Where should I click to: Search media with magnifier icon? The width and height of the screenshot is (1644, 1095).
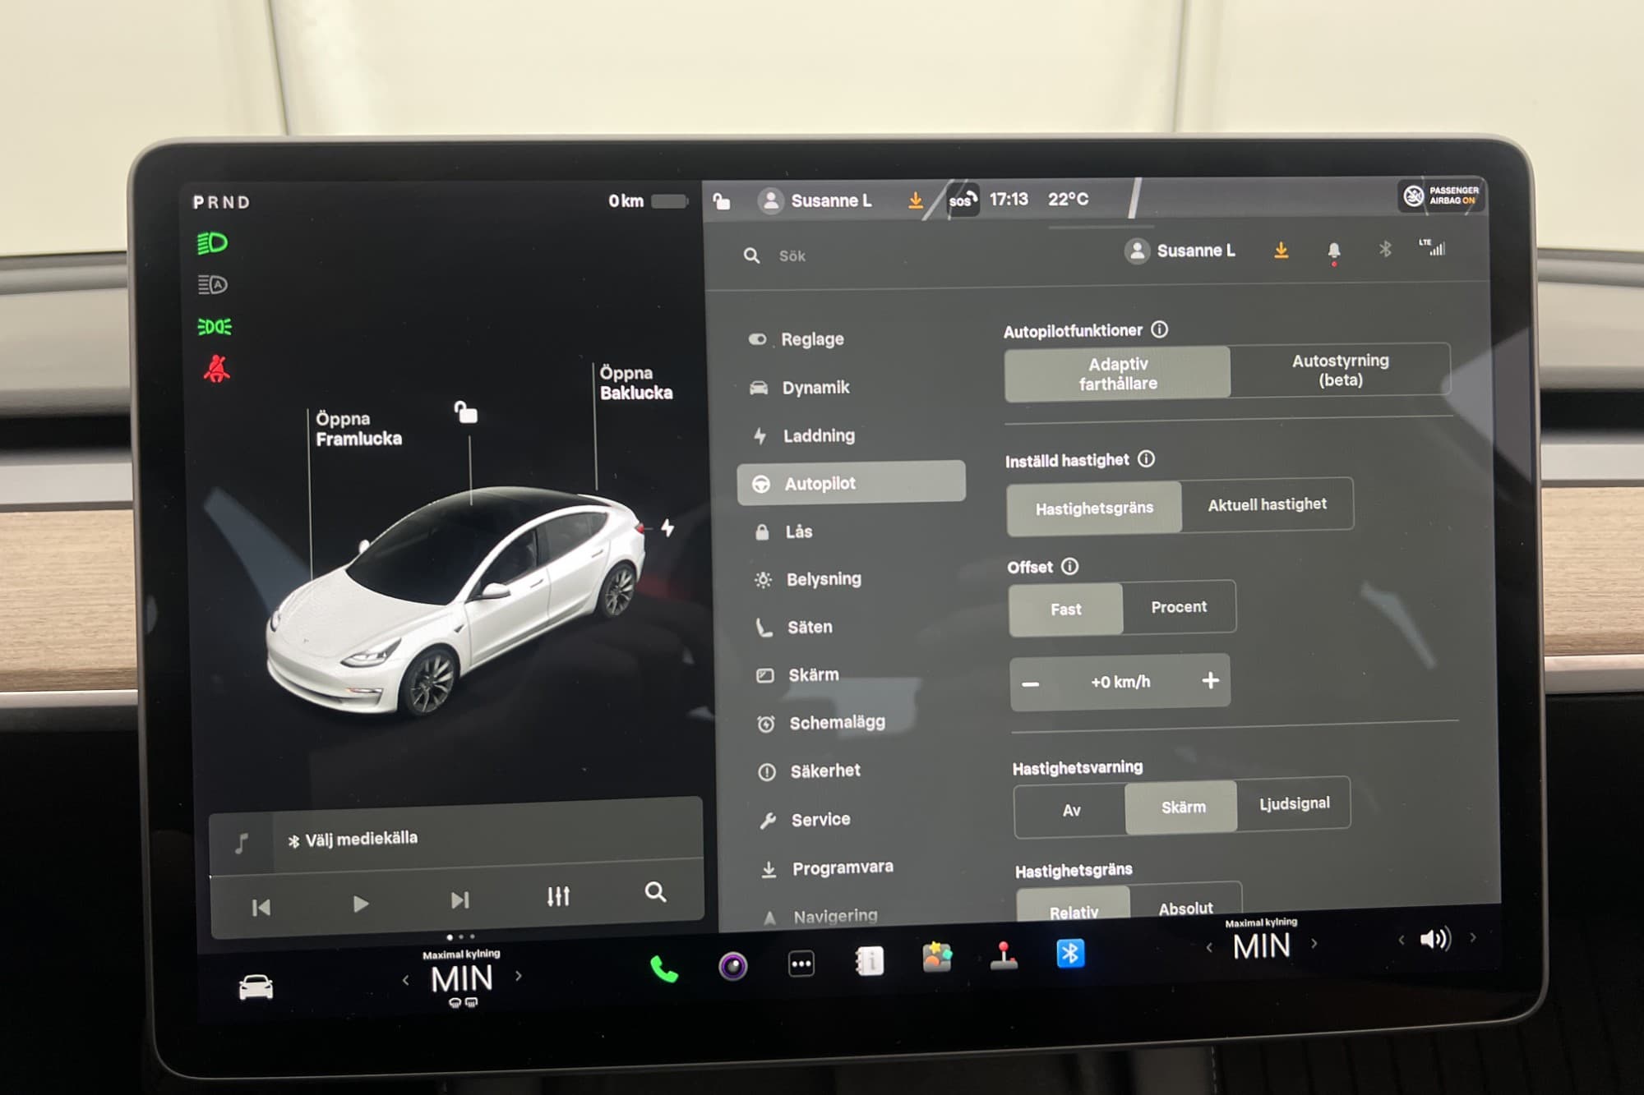click(x=655, y=892)
